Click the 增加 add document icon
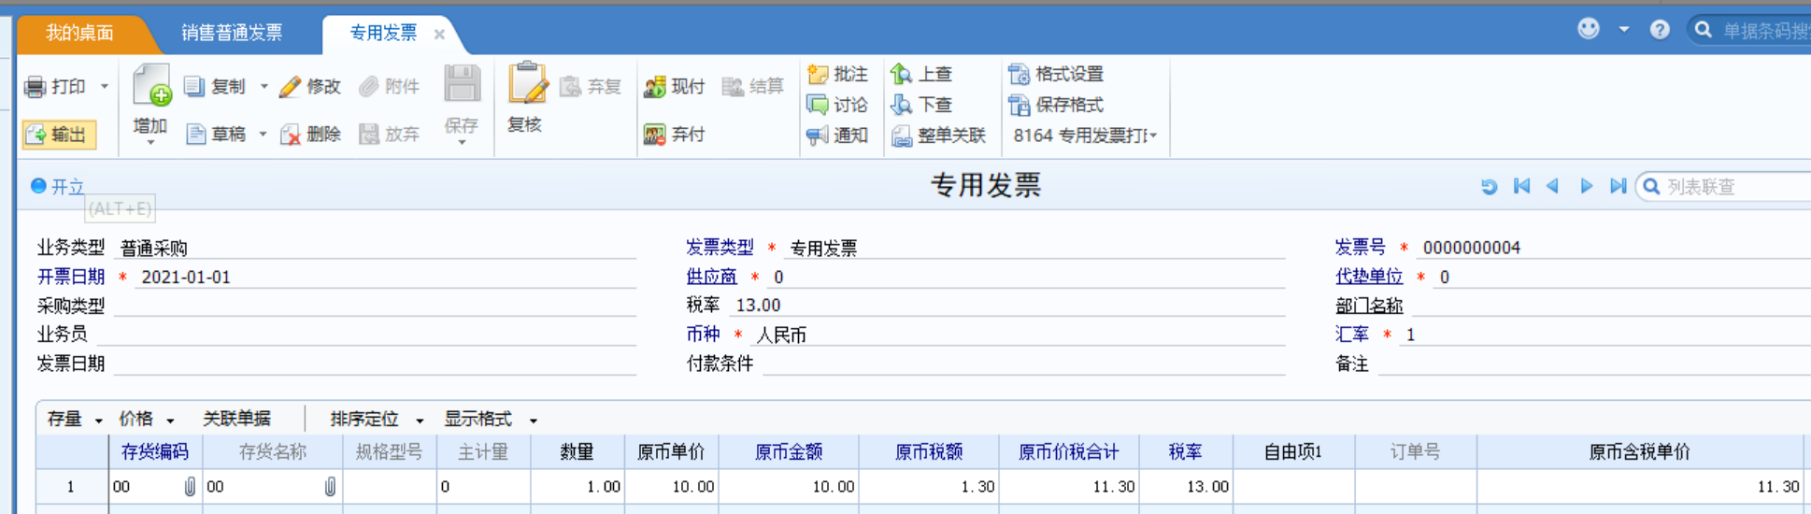1811x514 pixels. coord(151,86)
